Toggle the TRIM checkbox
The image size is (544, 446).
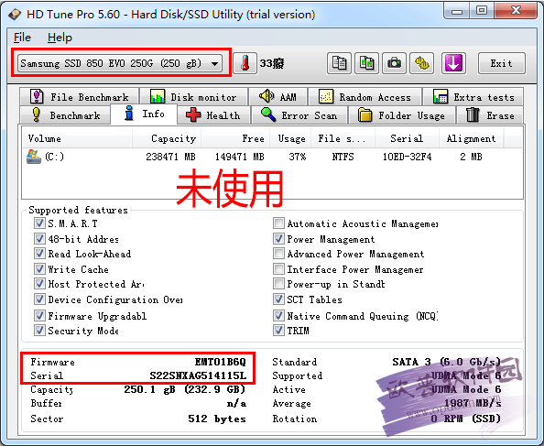[x=278, y=330]
